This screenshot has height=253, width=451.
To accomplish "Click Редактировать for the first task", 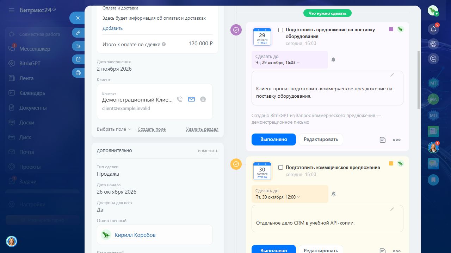I will pyautogui.click(x=321, y=140).
